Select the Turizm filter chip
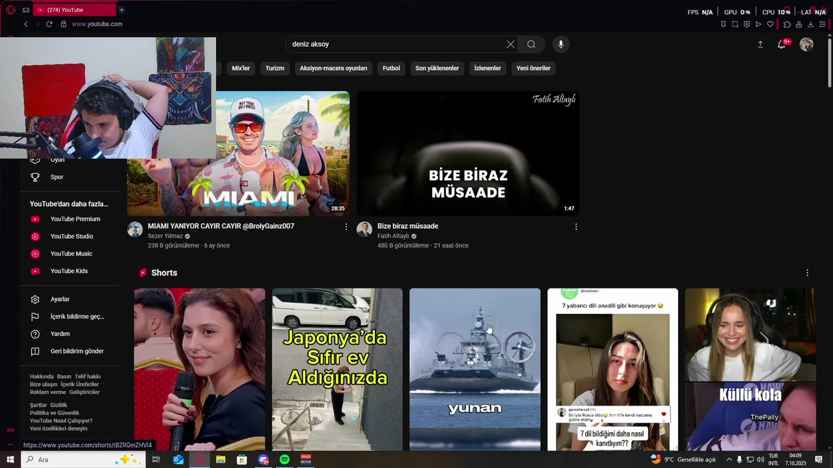The image size is (833, 468). coord(275,68)
